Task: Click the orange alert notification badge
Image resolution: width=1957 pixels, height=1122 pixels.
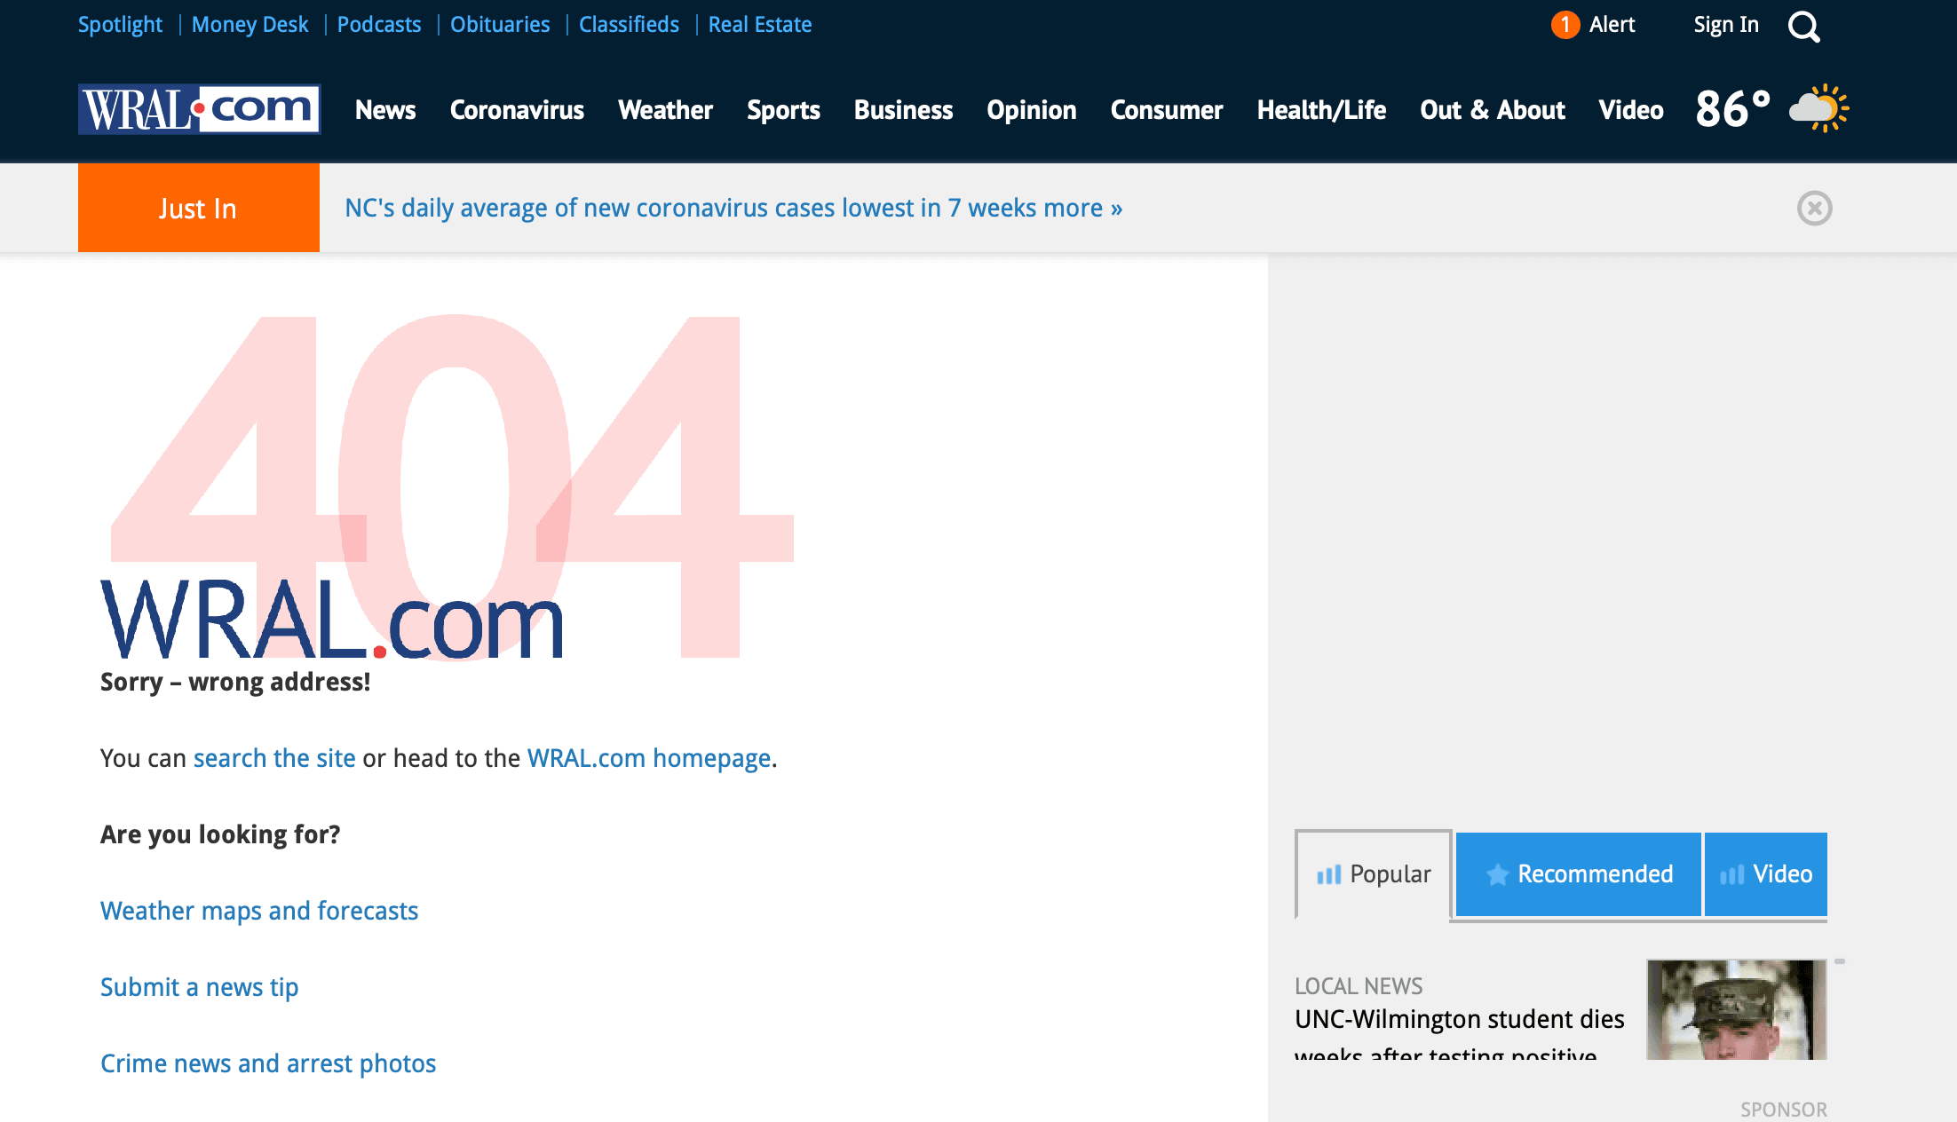Action: (1565, 25)
